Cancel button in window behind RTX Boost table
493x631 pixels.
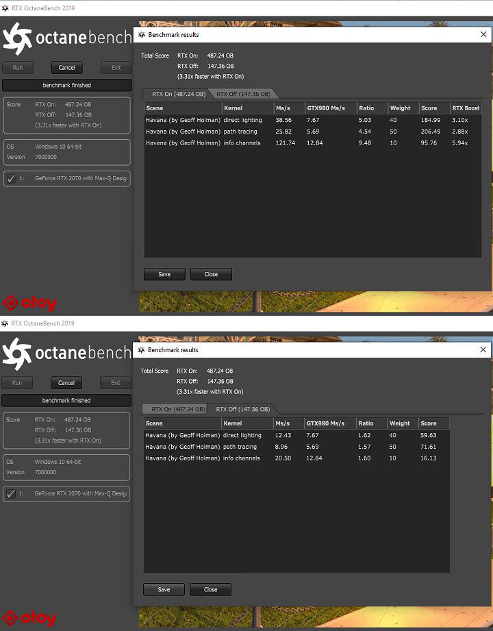(66, 68)
